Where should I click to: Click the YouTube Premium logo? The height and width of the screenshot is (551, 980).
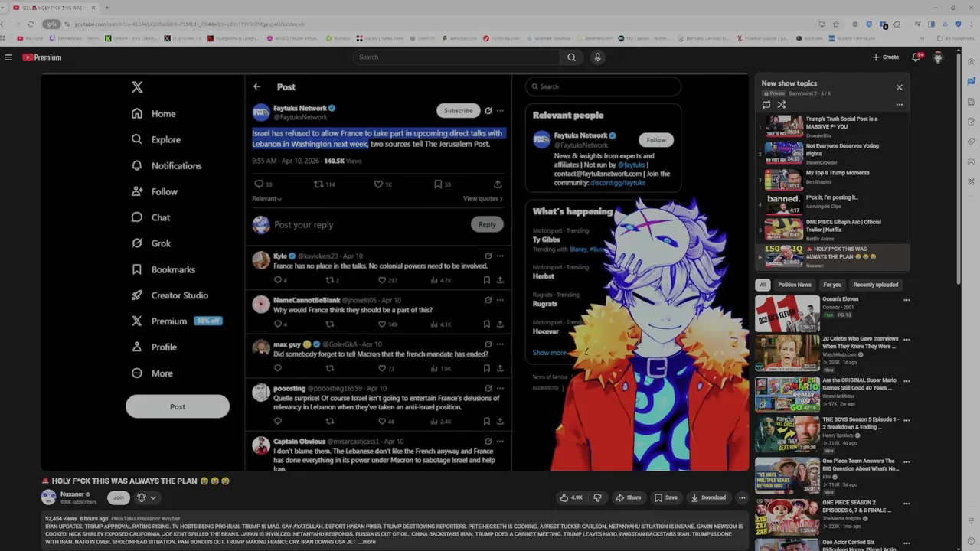41,57
